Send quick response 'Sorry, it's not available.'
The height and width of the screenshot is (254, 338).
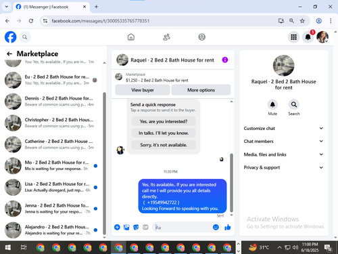[164, 145]
